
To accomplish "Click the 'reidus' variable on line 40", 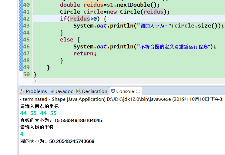I will [x=93, y=5].
